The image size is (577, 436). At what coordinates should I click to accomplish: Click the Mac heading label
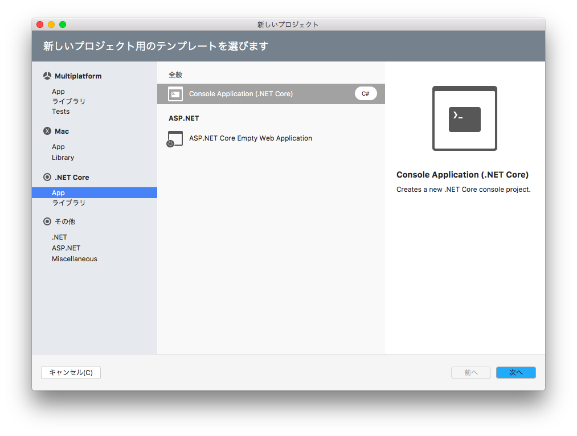[x=62, y=131]
